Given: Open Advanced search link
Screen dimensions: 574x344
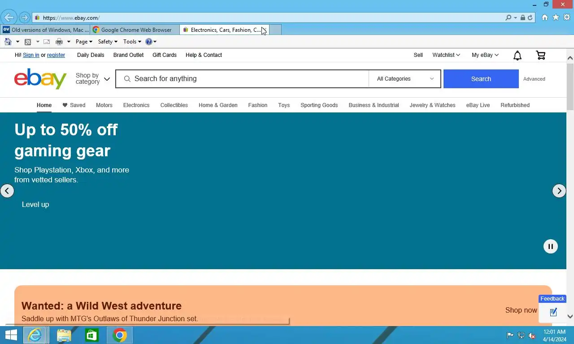Looking at the screenshot, I should pos(534,79).
